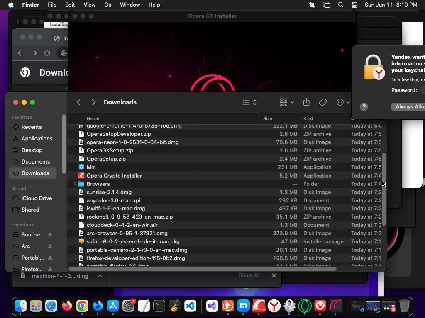Eject the Portabl... volume in sidebar
Image resolution: width=425 pixels, height=318 pixels.
pos(50,258)
